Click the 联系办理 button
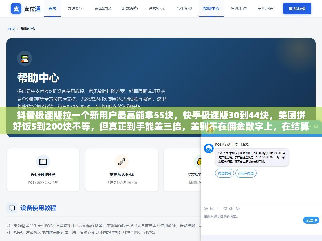 pyautogui.click(x=297, y=9)
